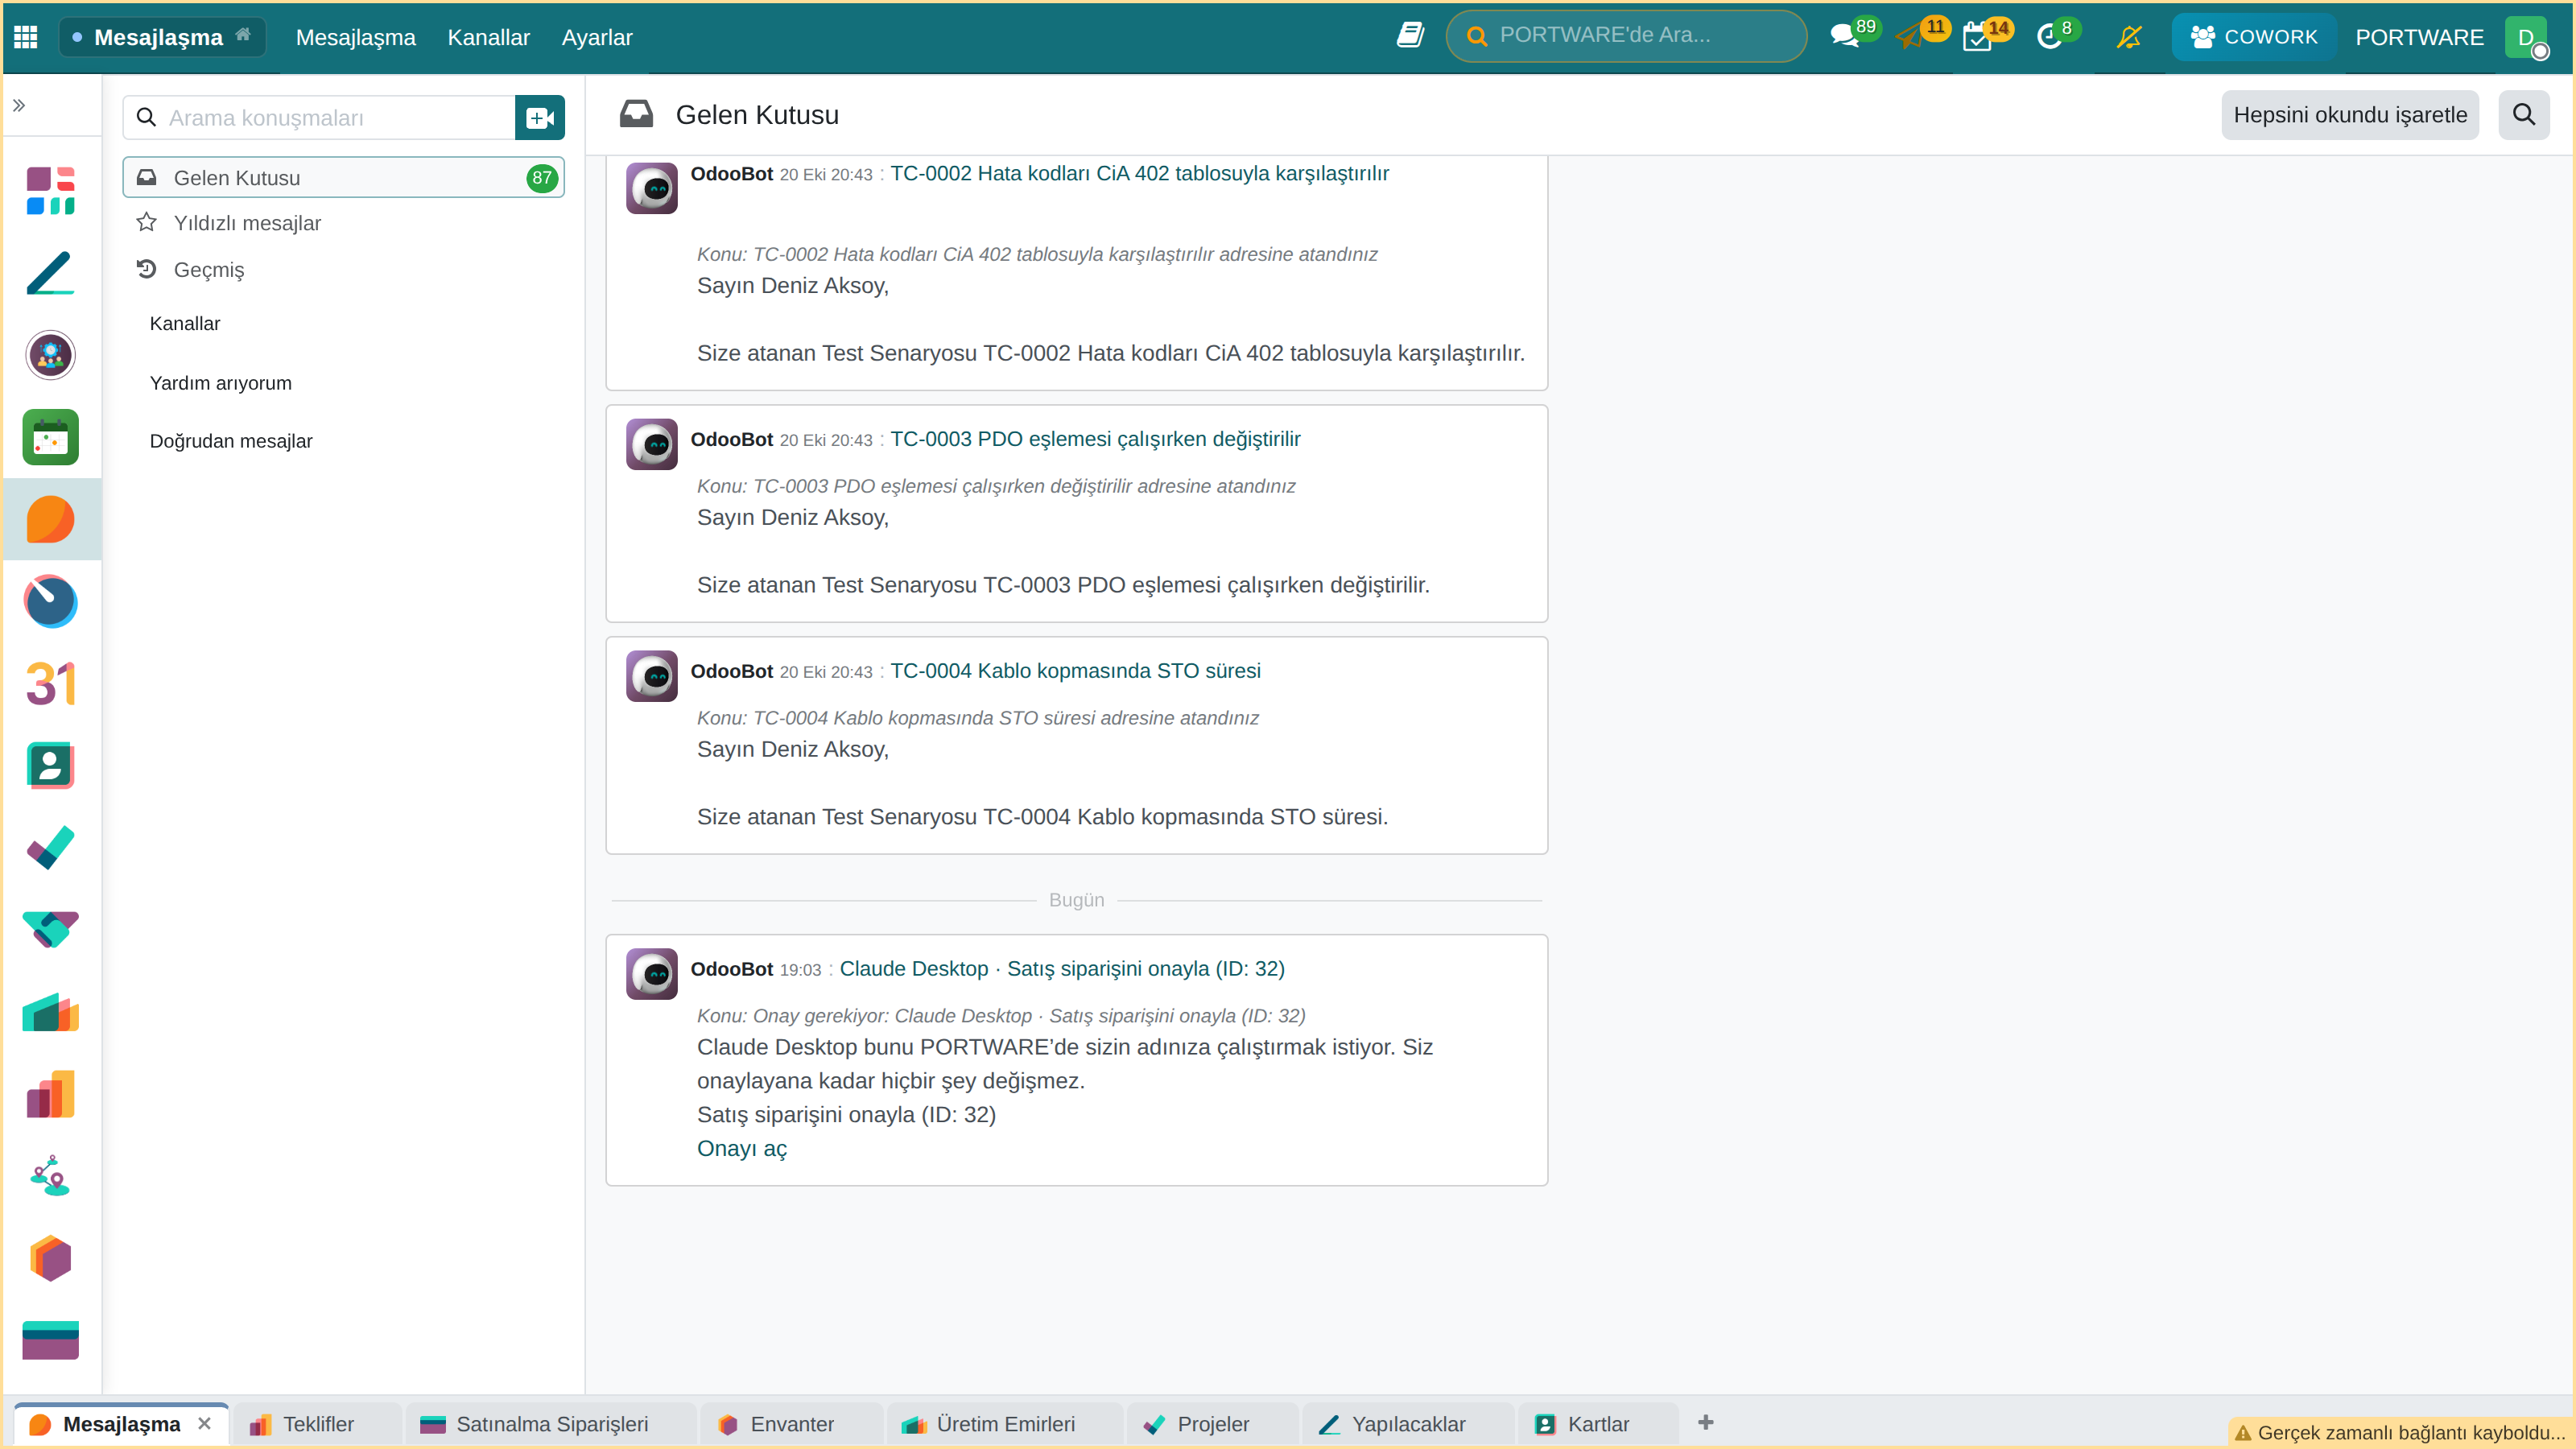Open the apps grid menu
Image resolution: width=2576 pixels, height=1449 pixels.
[x=26, y=37]
